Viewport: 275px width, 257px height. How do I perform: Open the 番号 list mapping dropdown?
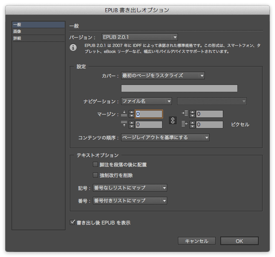(130, 201)
